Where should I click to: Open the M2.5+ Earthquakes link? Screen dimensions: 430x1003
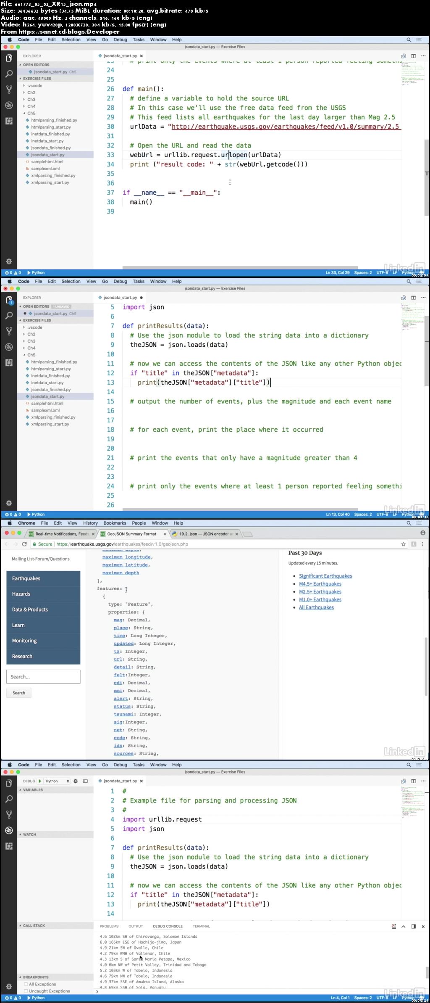[x=320, y=591]
